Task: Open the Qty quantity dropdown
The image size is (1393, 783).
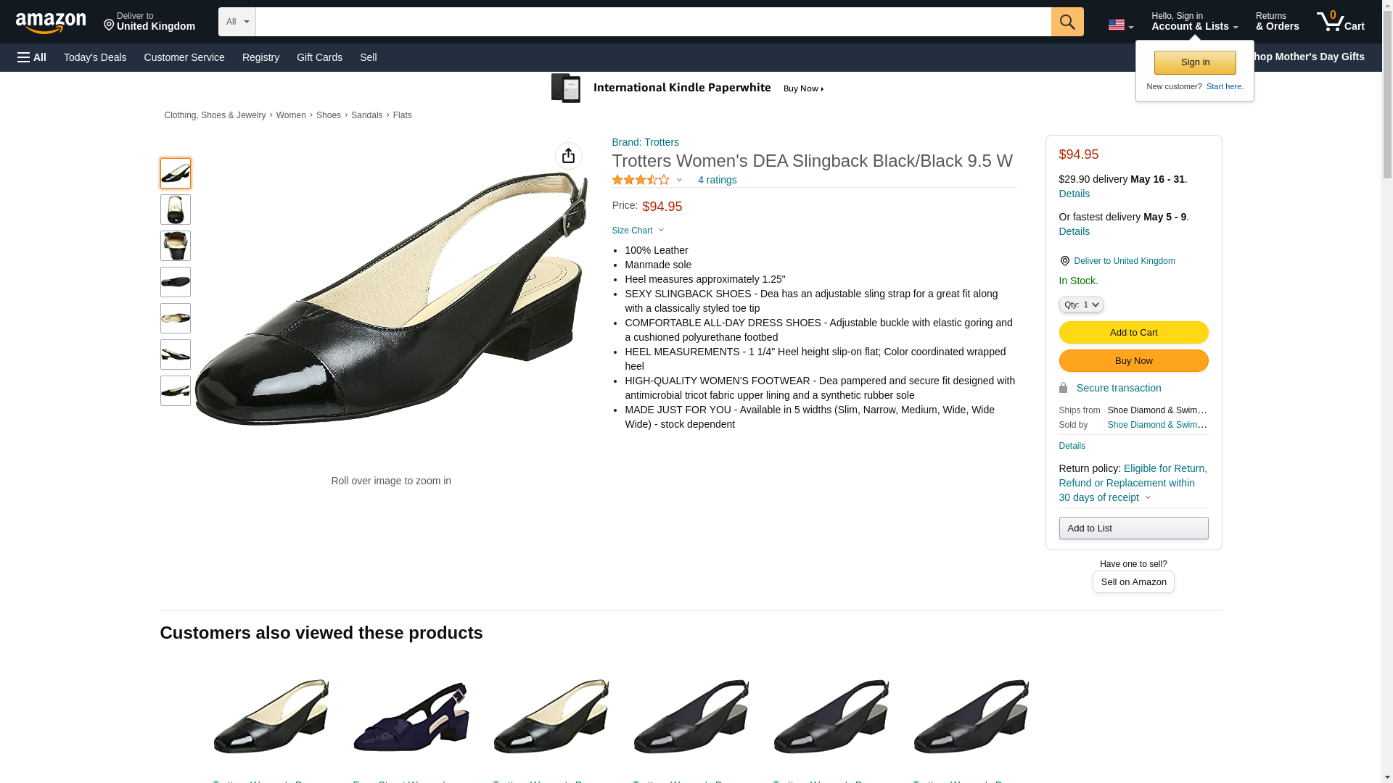Action: (1080, 304)
